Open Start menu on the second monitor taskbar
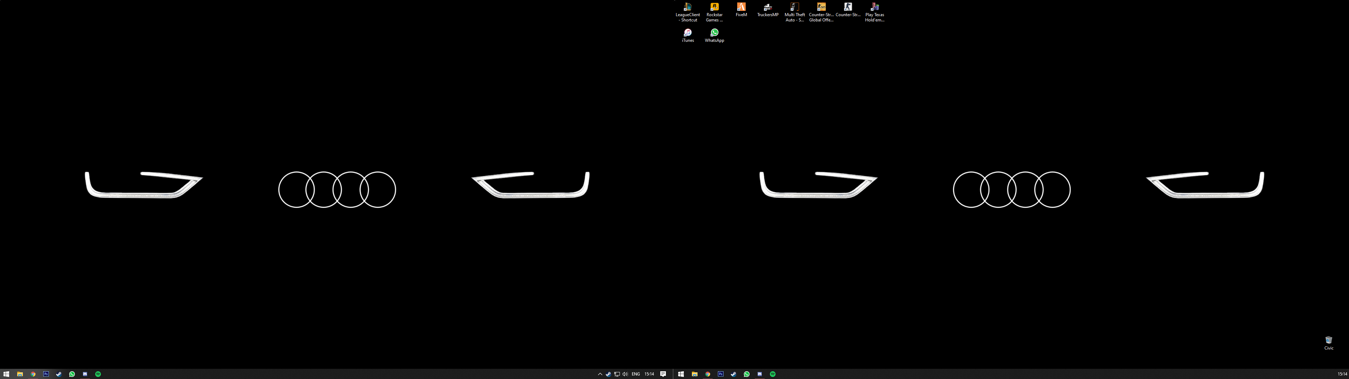The image size is (1349, 379). (681, 374)
